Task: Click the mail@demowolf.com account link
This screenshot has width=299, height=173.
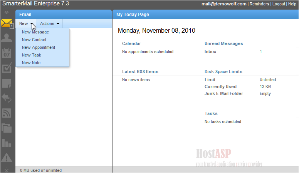Action: tap(224, 4)
